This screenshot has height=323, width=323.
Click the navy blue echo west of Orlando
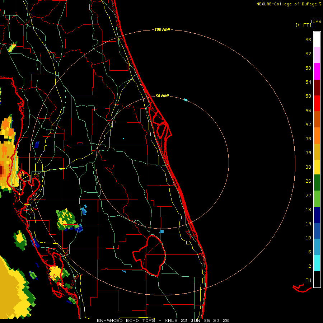[x=37, y=145]
